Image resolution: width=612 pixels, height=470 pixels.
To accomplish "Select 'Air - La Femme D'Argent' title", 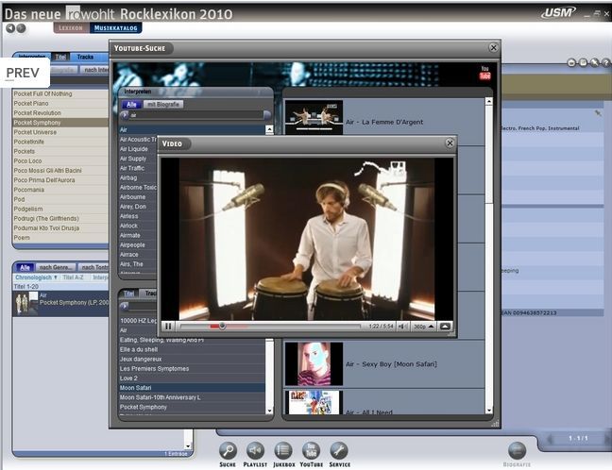I will click(x=384, y=122).
